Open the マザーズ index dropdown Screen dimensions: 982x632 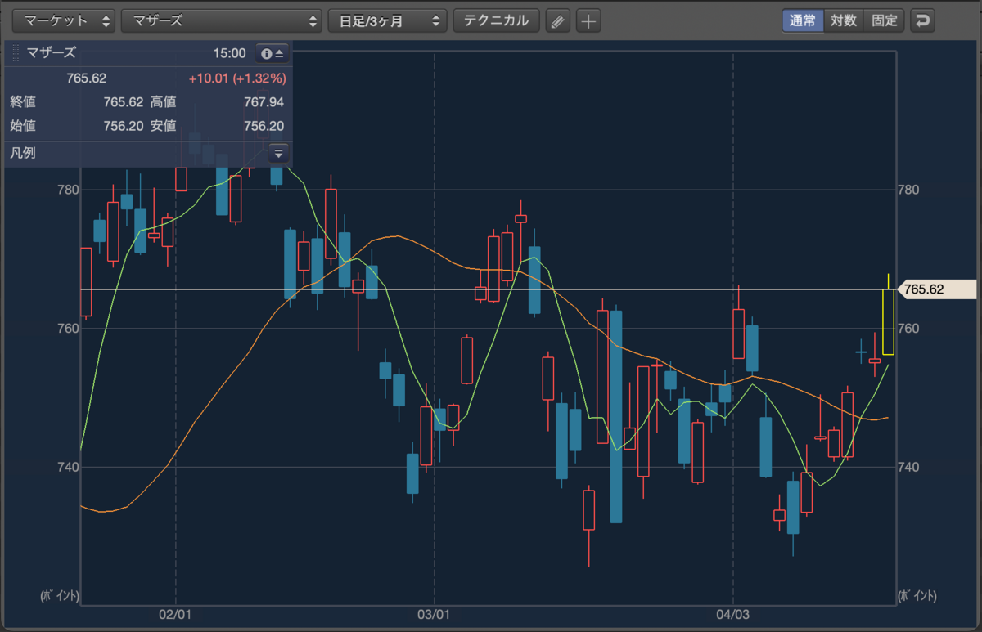click(x=221, y=20)
